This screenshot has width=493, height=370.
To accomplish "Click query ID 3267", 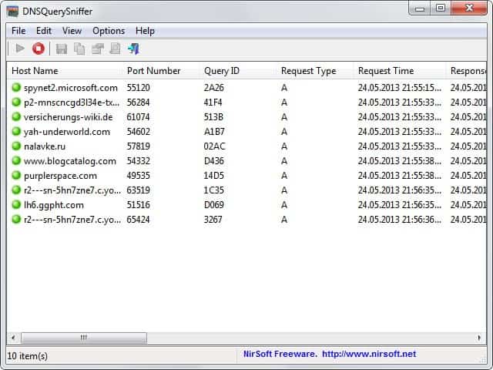I will 213,220.
